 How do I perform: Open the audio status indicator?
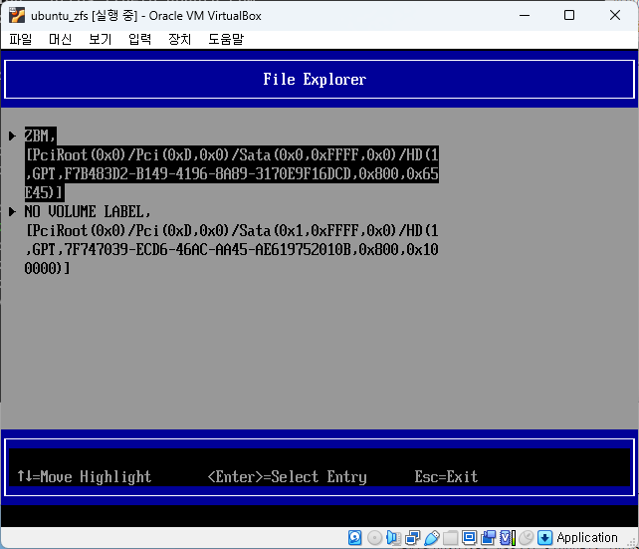tap(393, 538)
